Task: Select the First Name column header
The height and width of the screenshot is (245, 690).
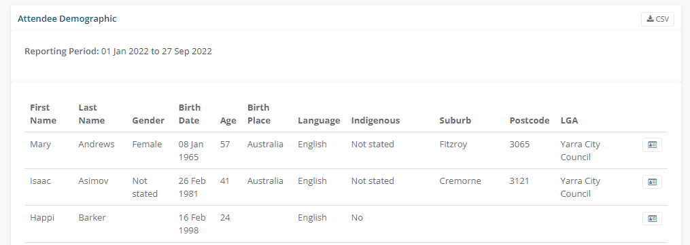Action: pyautogui.click(x=43, y=114)
